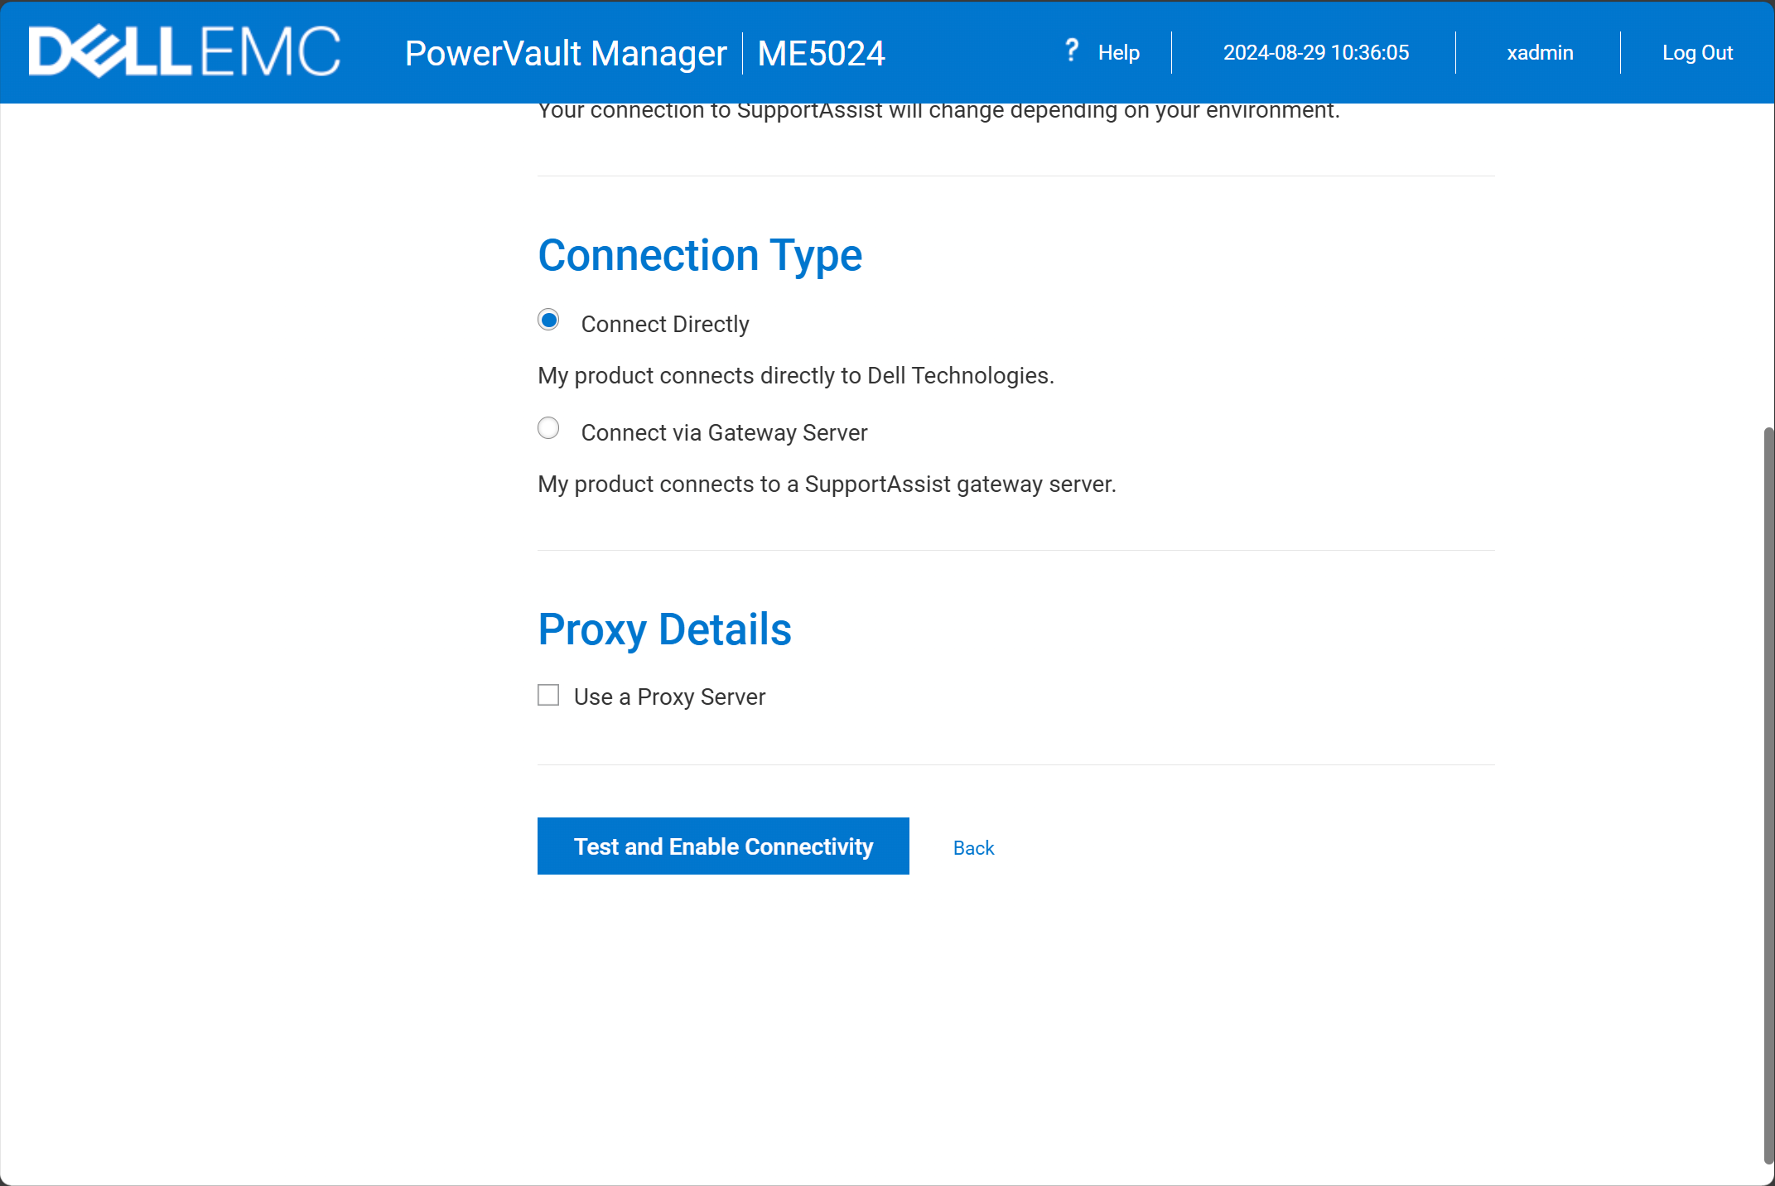Viewport: 1775px width, 1186px height.
Task: Click the Dell EMC logo
Action: coord(184,52)
